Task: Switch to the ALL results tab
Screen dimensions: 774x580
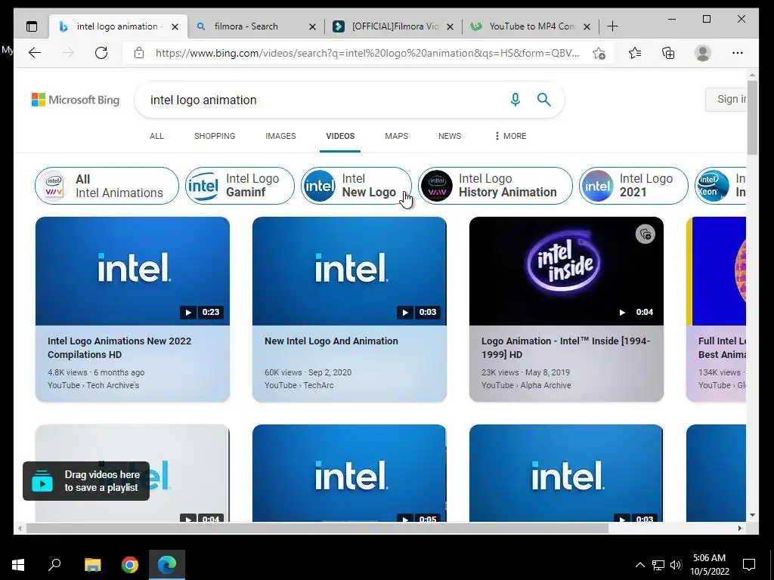Action: click(156, 136)
